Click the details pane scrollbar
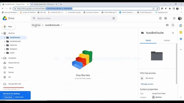 [x=177, y=64]
